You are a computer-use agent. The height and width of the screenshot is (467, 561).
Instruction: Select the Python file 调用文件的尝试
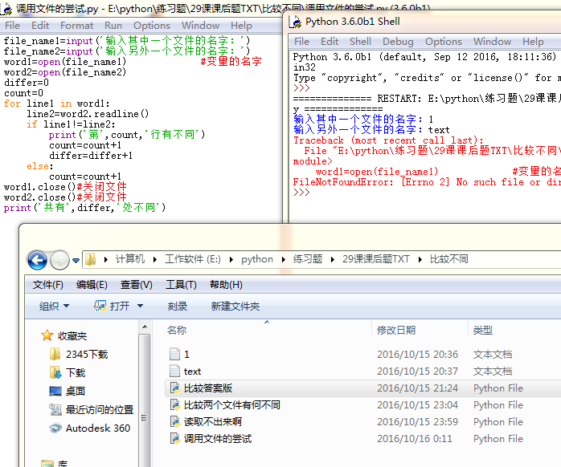pos(217,439)
